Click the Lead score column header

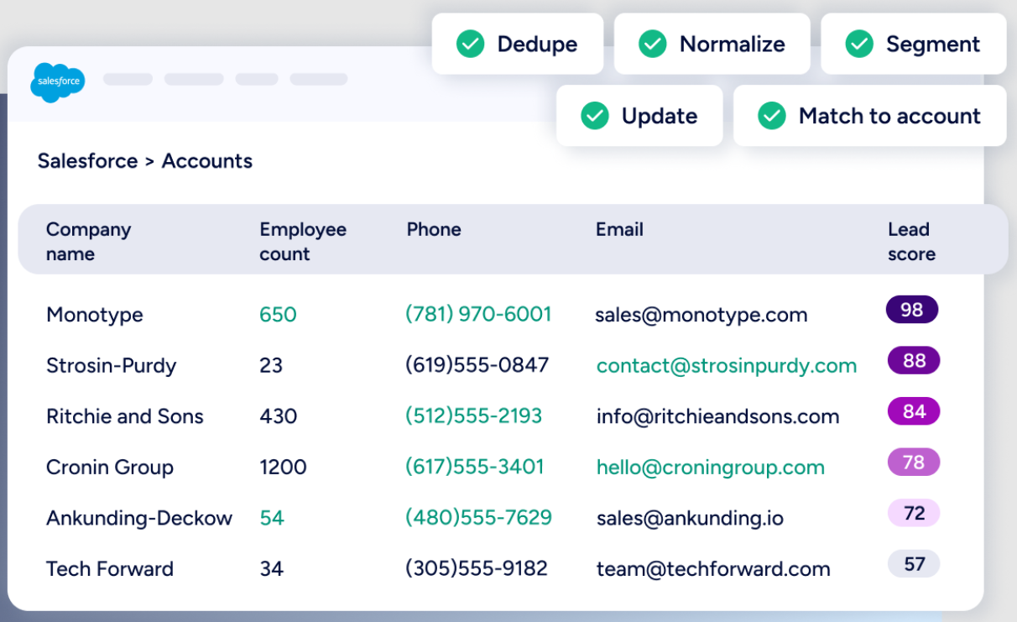pos(911,242)
